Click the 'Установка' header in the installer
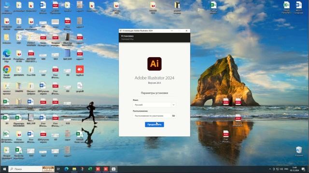This screenshot has width=309, height=173. pyautogui.click(x=127, y=36)
